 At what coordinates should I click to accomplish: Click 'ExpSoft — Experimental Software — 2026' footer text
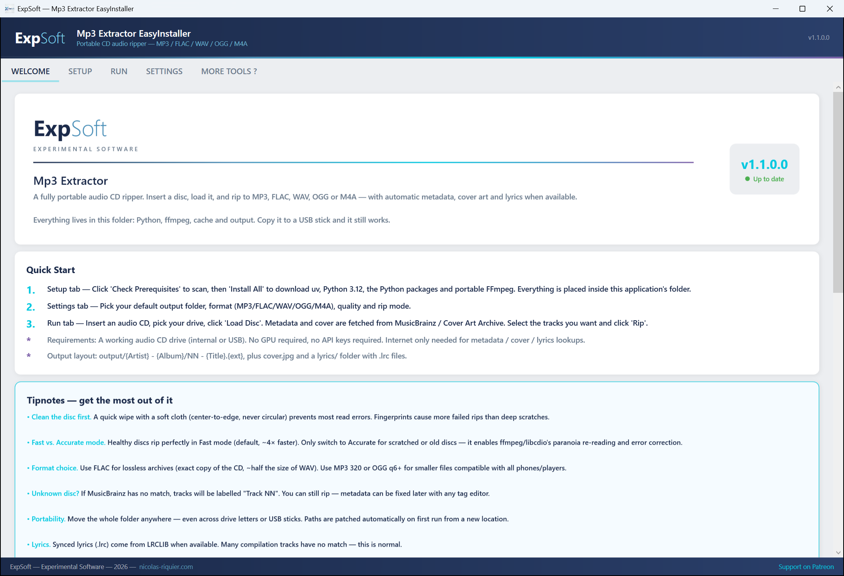(69, 567)
